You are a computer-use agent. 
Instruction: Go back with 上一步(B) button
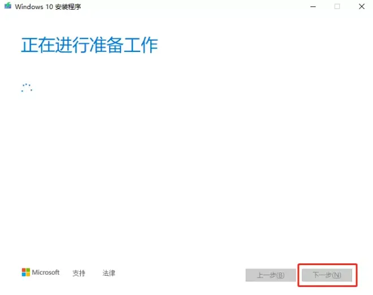coord(271,275)
